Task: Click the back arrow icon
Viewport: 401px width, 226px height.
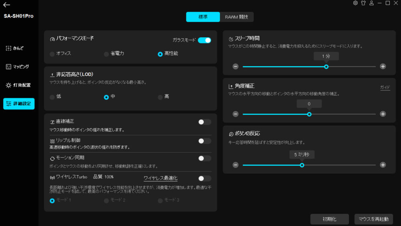Action: pos(6,5)
